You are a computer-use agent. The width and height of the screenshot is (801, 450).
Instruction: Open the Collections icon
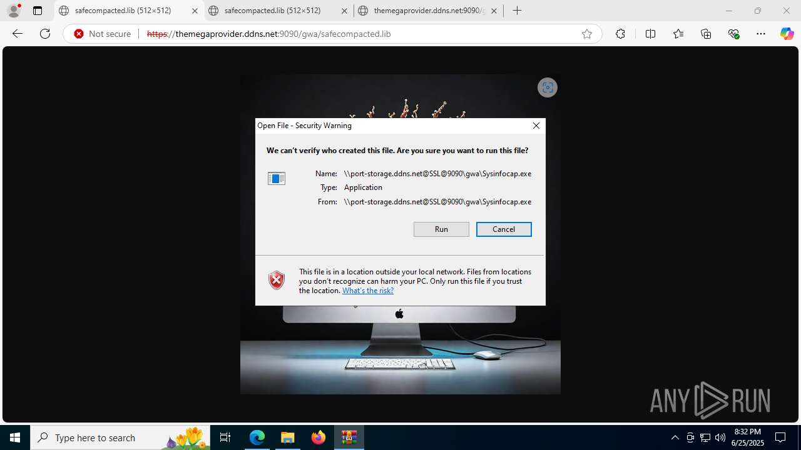[x=706, y=34]
